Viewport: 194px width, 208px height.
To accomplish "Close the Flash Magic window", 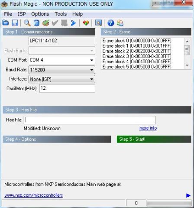I will [x=184, y=2].
